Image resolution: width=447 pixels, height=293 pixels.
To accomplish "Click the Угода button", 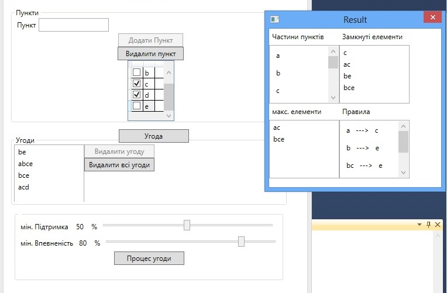I will [x=154, y=136].
